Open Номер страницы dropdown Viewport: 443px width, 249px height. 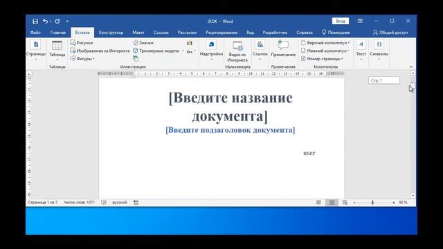tap(322, 59)
